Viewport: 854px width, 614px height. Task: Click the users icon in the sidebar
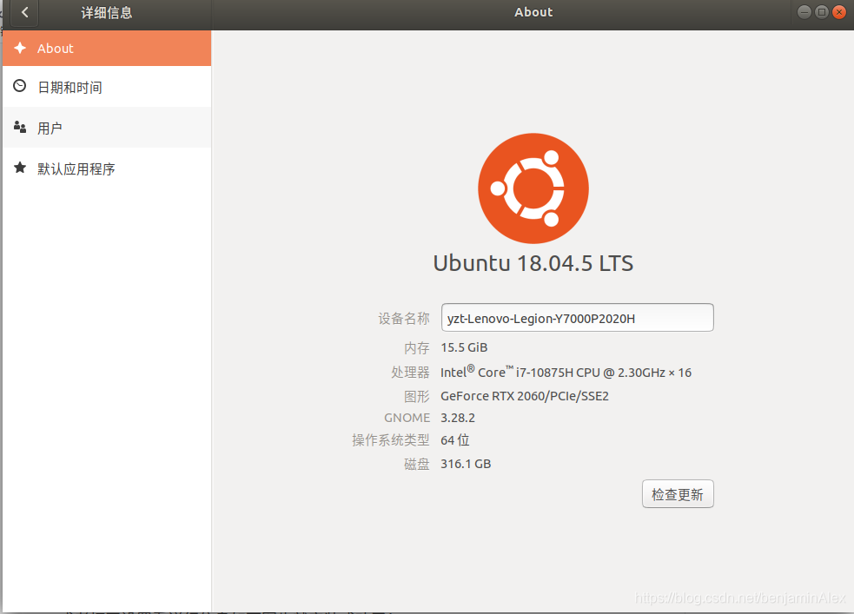click(x=20, y=127)
